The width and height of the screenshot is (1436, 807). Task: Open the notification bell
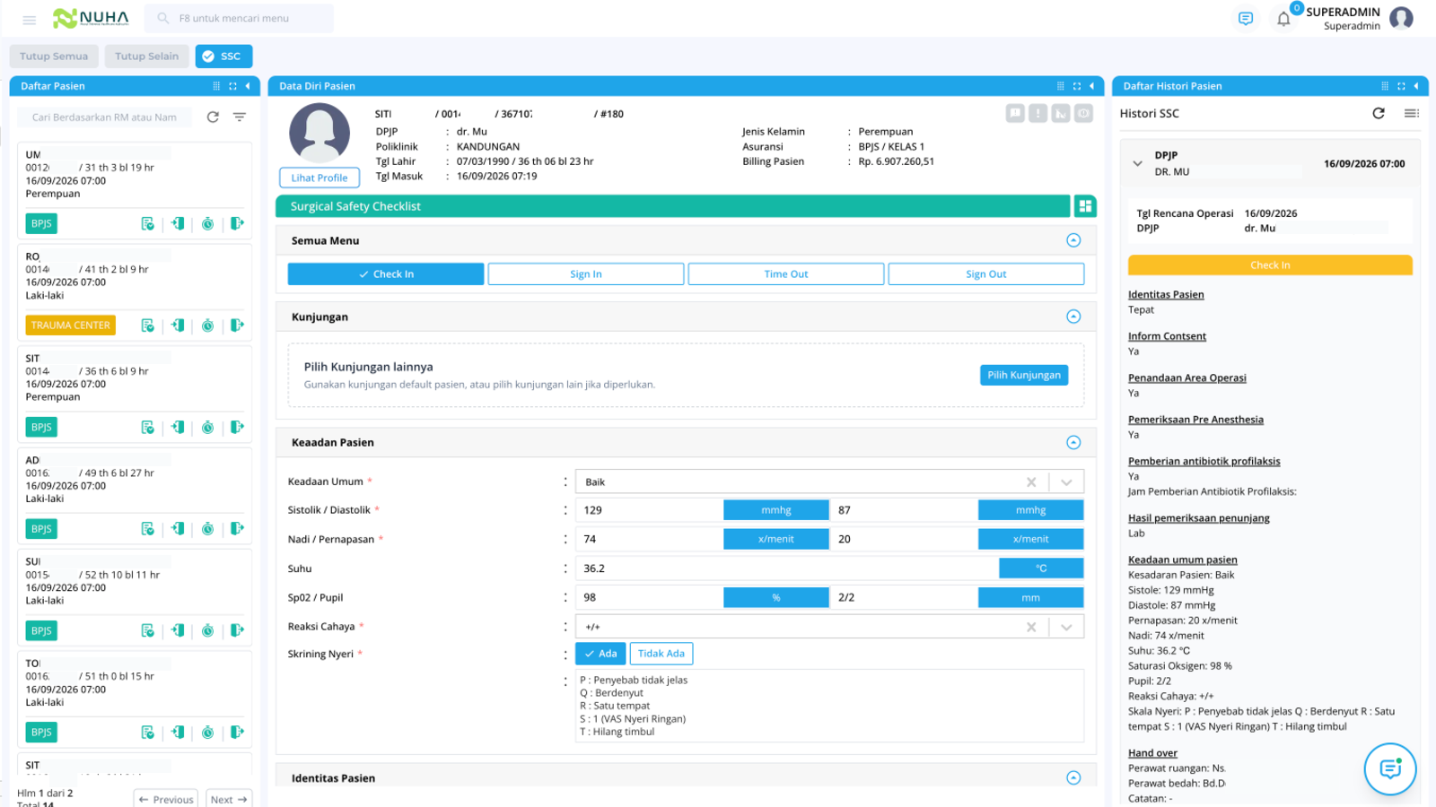tap(1283, 19)
